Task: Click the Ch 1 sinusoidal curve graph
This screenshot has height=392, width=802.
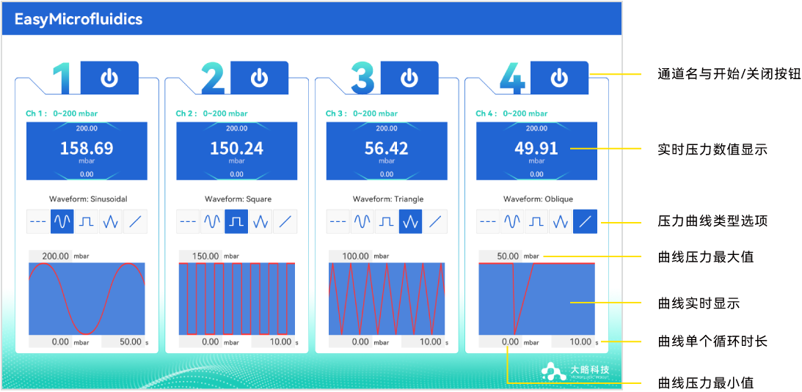Action: click(87, 299)
